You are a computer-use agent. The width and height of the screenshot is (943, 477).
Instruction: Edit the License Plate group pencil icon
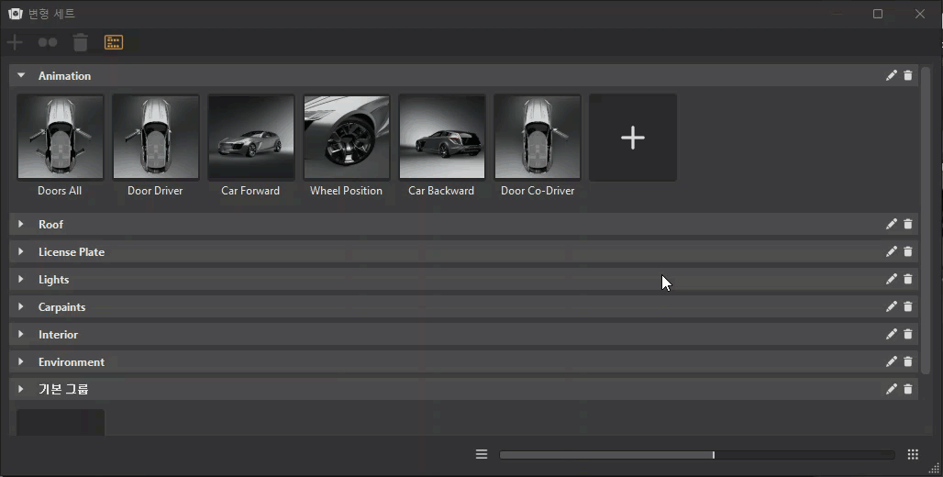coord(892,251)
